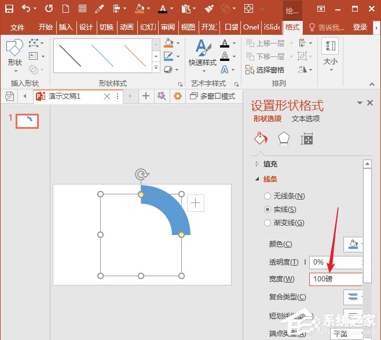Viewport: 381px width, 340px height.
Task: Click the Selection Pane button
Action: (x=265, y=70)
